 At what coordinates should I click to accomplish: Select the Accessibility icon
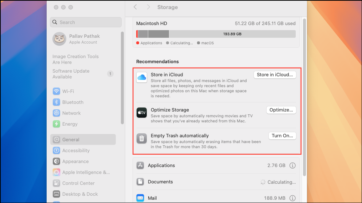(x=56, y=150)
